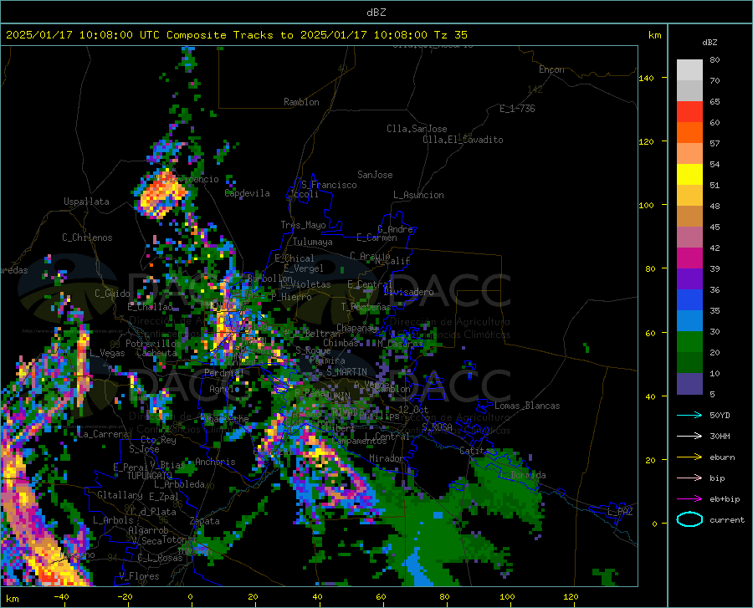Image resolution: width=753 pixels, height=608 pixels.
Task: Click the S_Francisco map label
Action: pos(329,185)
